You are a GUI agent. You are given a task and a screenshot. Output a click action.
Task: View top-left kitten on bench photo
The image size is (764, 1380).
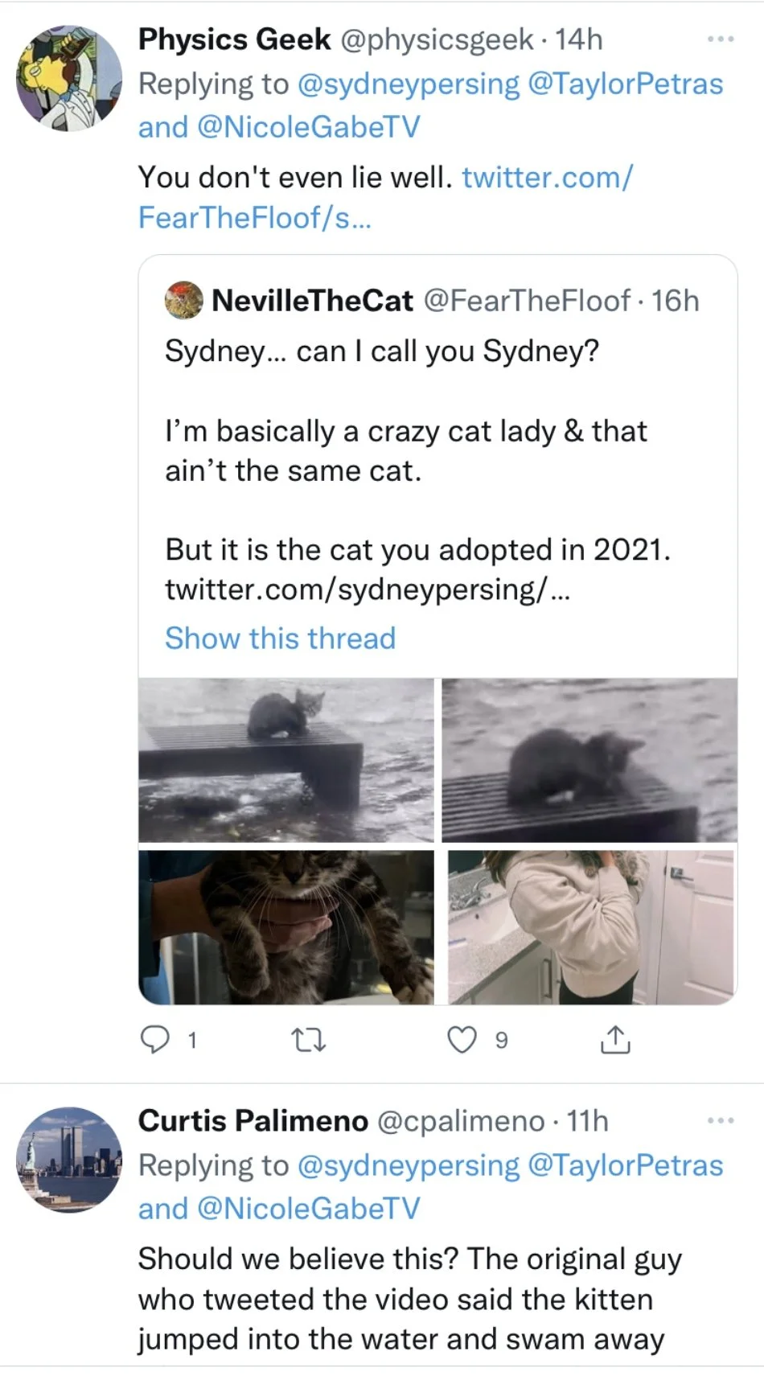286,760
